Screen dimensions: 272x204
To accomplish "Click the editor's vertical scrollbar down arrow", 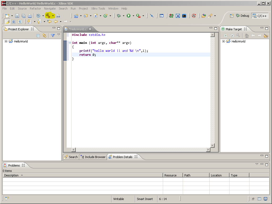I will 212,145.
